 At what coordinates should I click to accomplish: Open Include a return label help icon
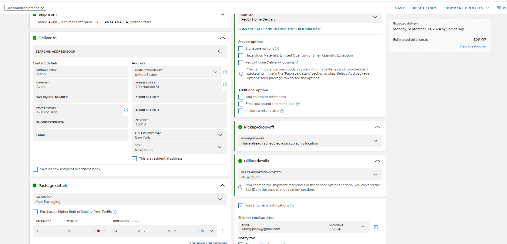[282, 111]
